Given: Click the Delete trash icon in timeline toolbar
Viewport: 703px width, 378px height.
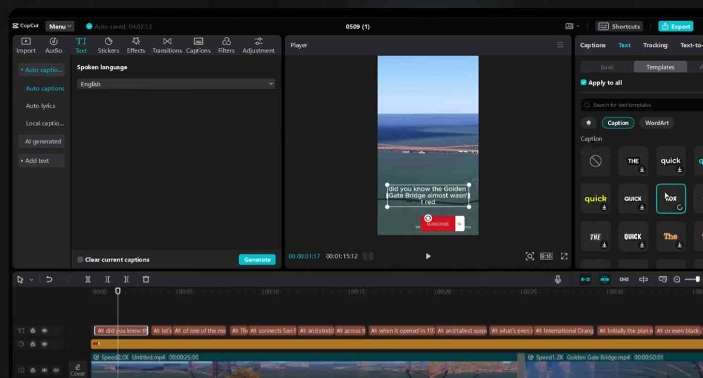Looking at the screenshot, I should [x=146, y=279].
